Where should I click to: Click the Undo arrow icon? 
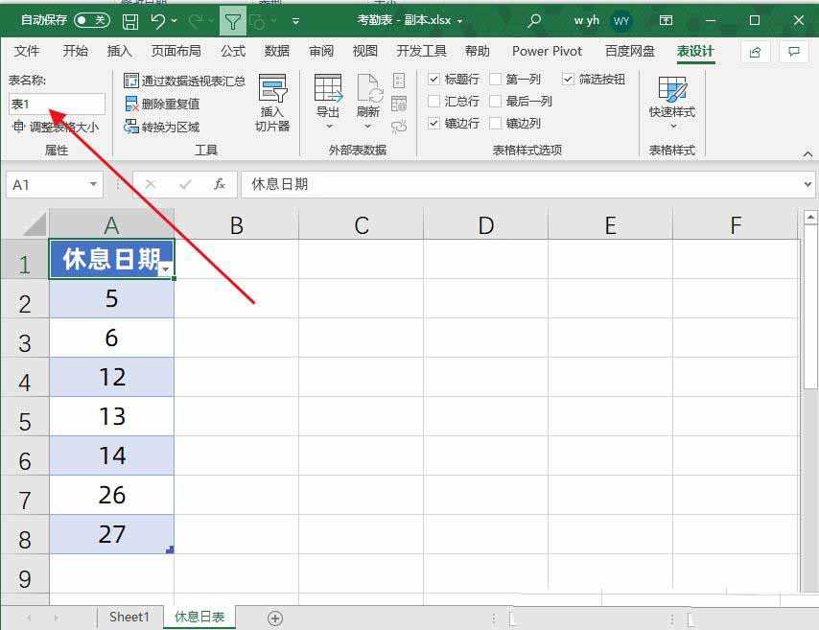(158, 20)
